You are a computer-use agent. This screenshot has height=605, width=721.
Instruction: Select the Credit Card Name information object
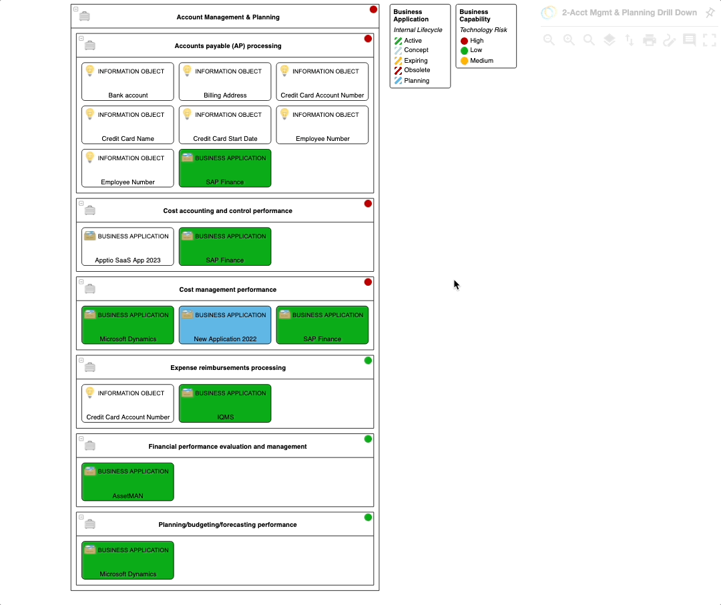coord(128,125)
